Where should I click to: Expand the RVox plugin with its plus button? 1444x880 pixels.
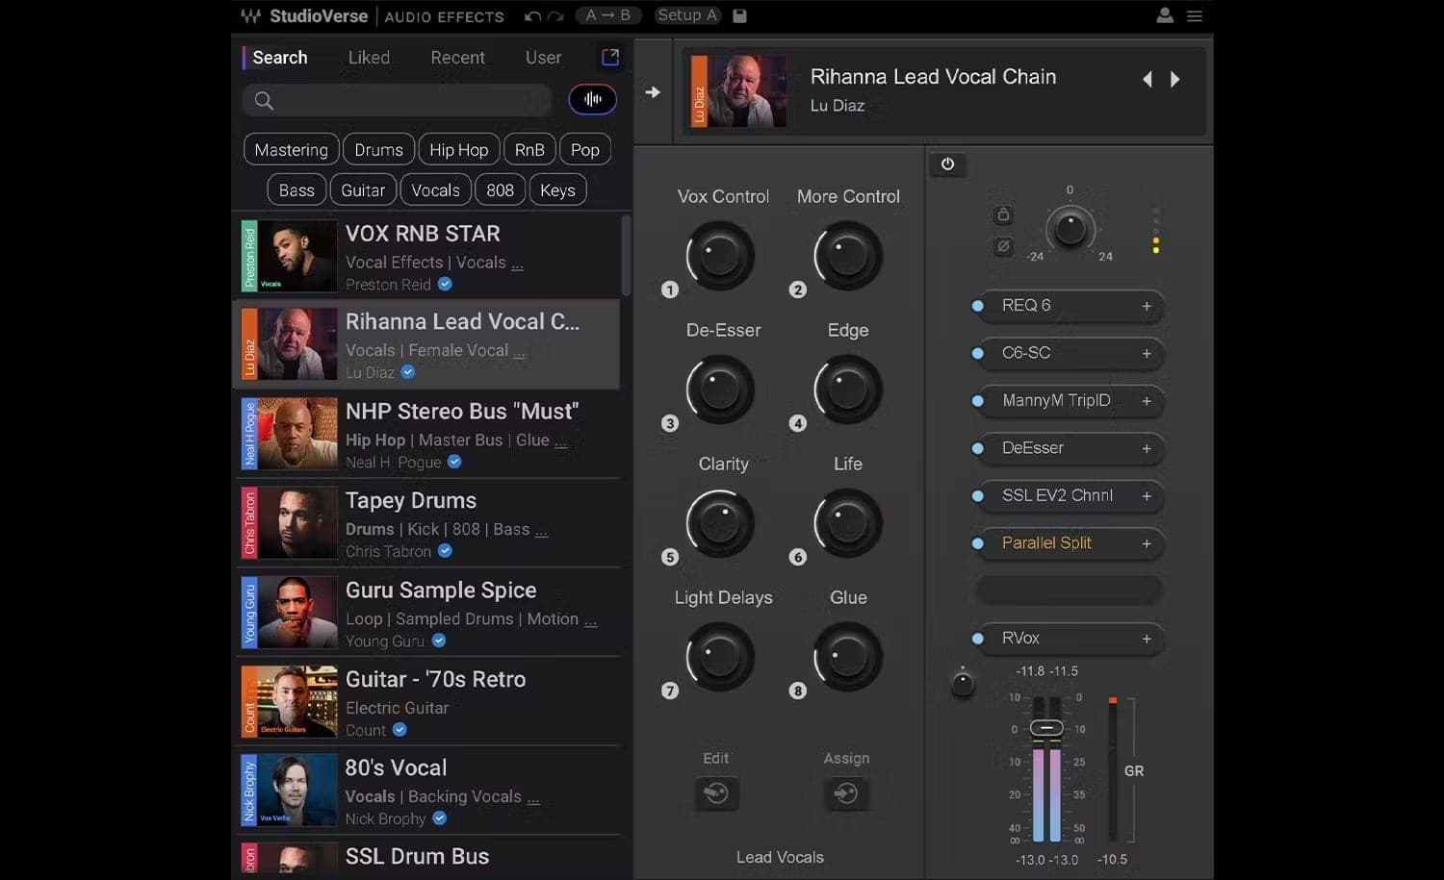(x=1146, y=639)
